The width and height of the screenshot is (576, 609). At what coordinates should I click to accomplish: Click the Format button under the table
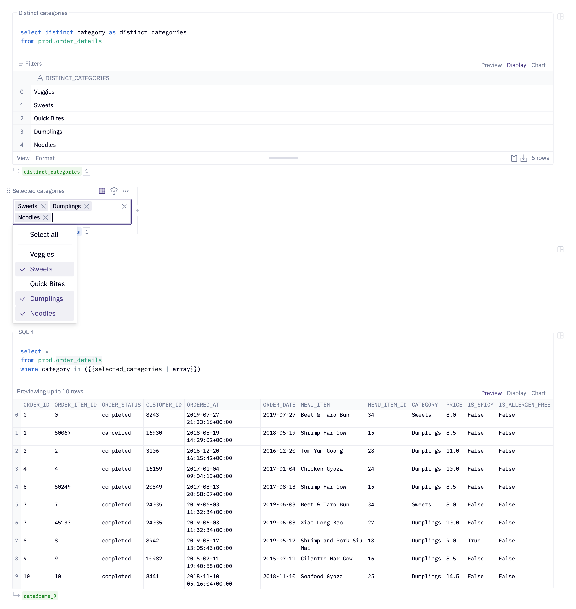point(45,158)
